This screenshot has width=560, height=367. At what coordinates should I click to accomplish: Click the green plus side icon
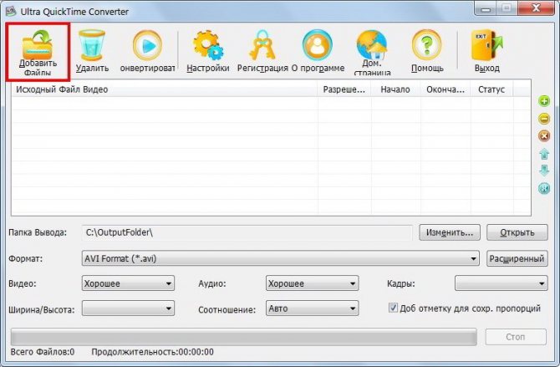coord(544,101)
